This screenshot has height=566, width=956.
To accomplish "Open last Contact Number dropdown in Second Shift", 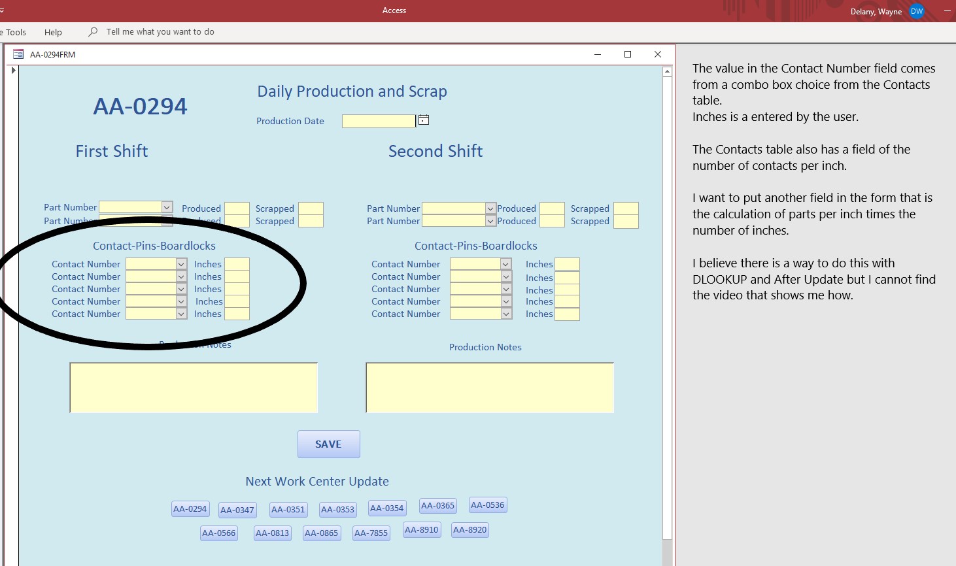I will click(506, 314).
